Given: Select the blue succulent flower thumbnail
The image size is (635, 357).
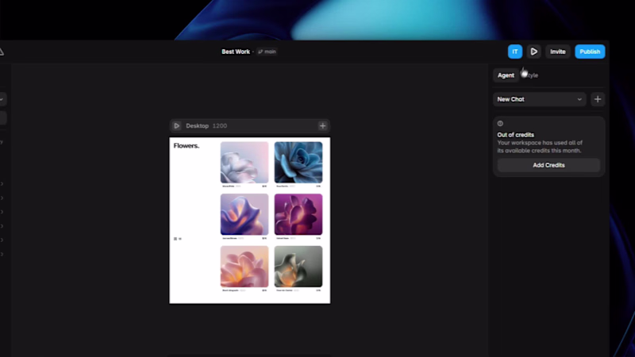Looking at the screenshot, I should (x=298, y=163).
